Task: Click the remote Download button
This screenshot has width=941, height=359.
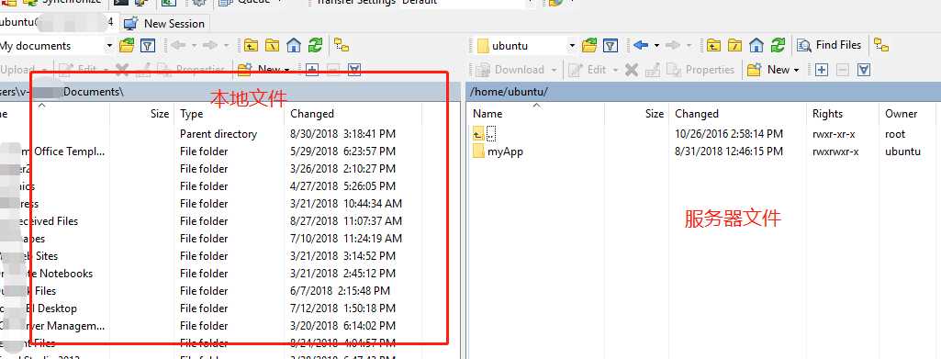Action: [x=510, y=70]
